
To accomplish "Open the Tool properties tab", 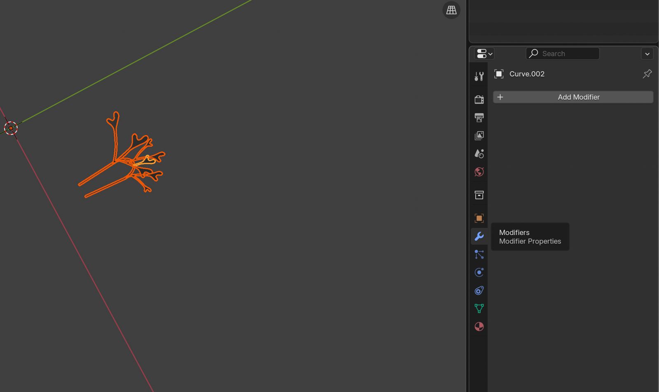I will pos(479,77).
